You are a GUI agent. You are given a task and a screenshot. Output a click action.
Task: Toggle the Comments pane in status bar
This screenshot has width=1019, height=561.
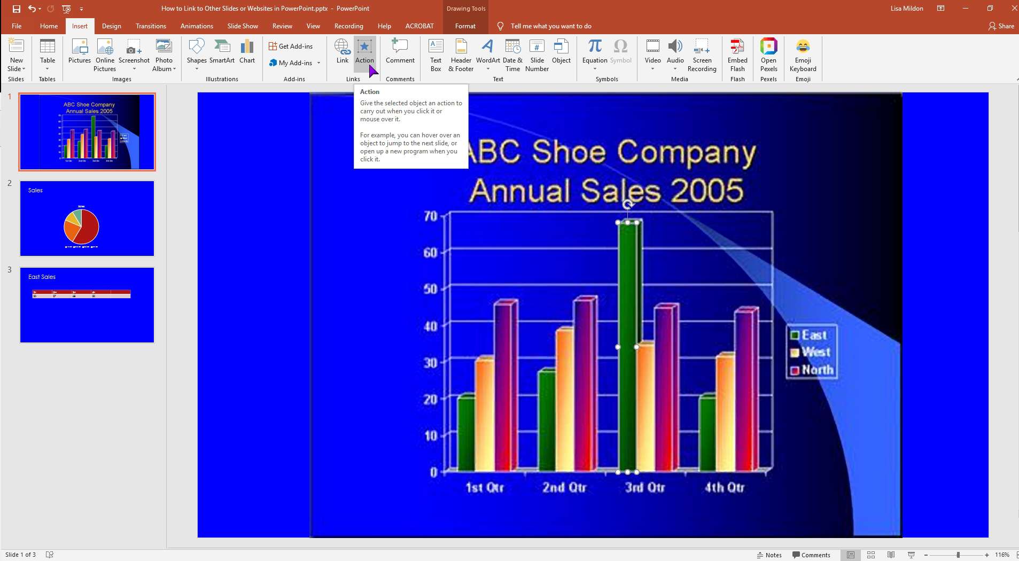click(x=811, y=555)
